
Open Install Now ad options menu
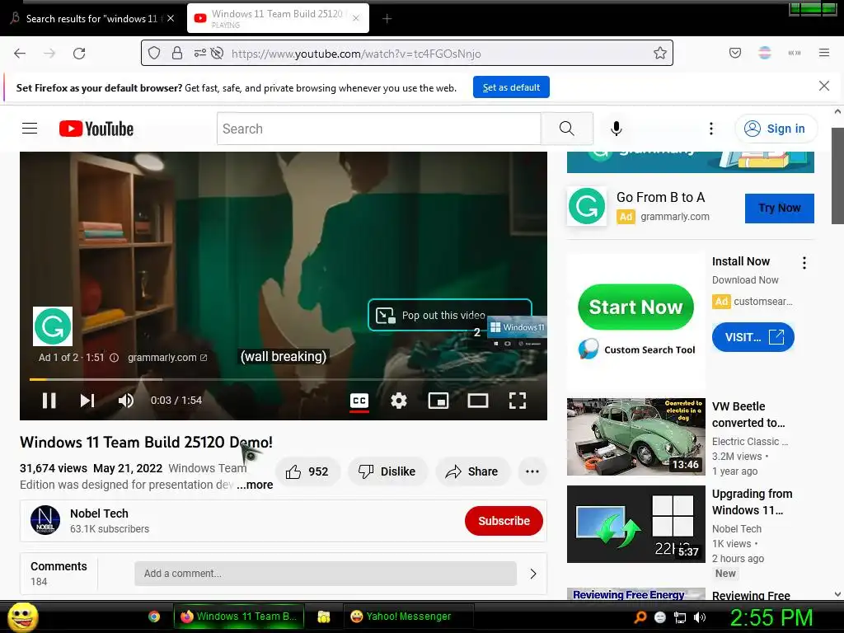point(804,263)
